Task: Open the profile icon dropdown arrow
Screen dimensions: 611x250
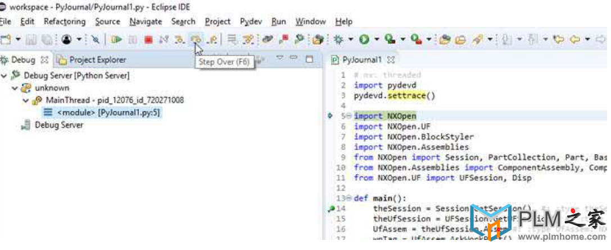Action: tap(79, 39)
